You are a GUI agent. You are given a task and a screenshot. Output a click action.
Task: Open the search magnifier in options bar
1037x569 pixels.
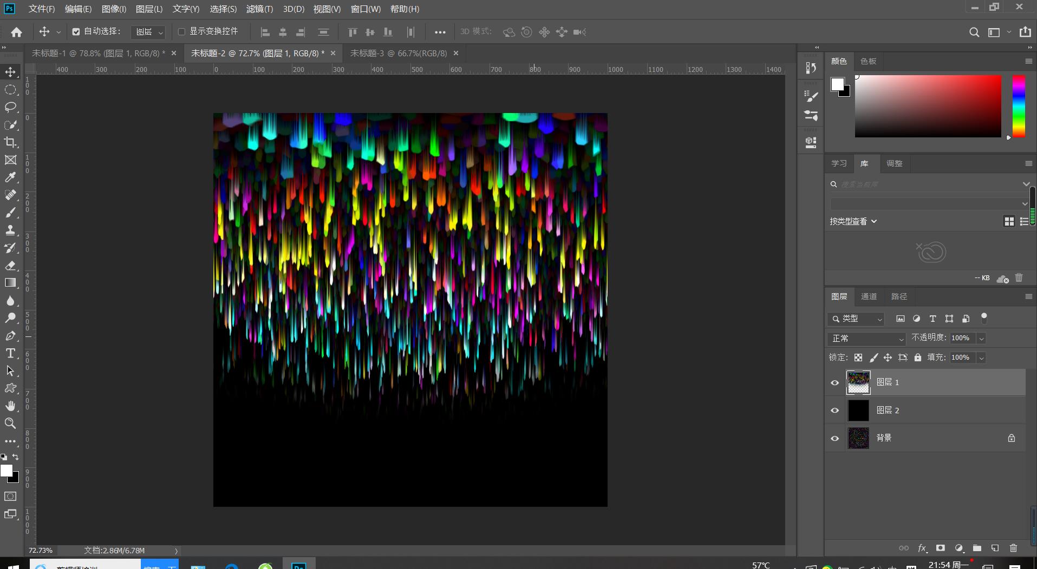974,32
